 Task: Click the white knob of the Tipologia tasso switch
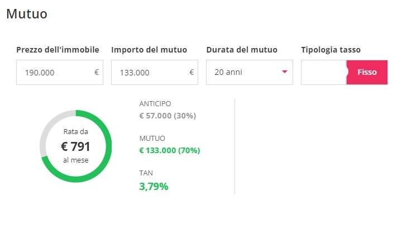347,72
